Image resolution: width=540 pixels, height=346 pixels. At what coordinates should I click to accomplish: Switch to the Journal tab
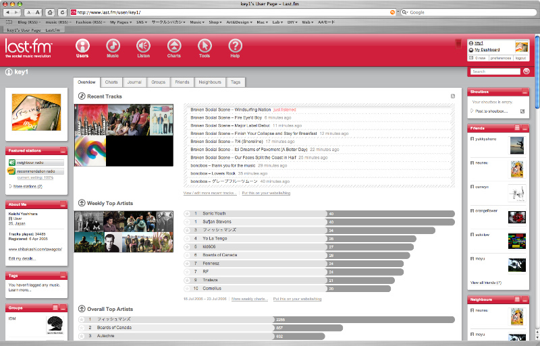click(x=134, y=82)
